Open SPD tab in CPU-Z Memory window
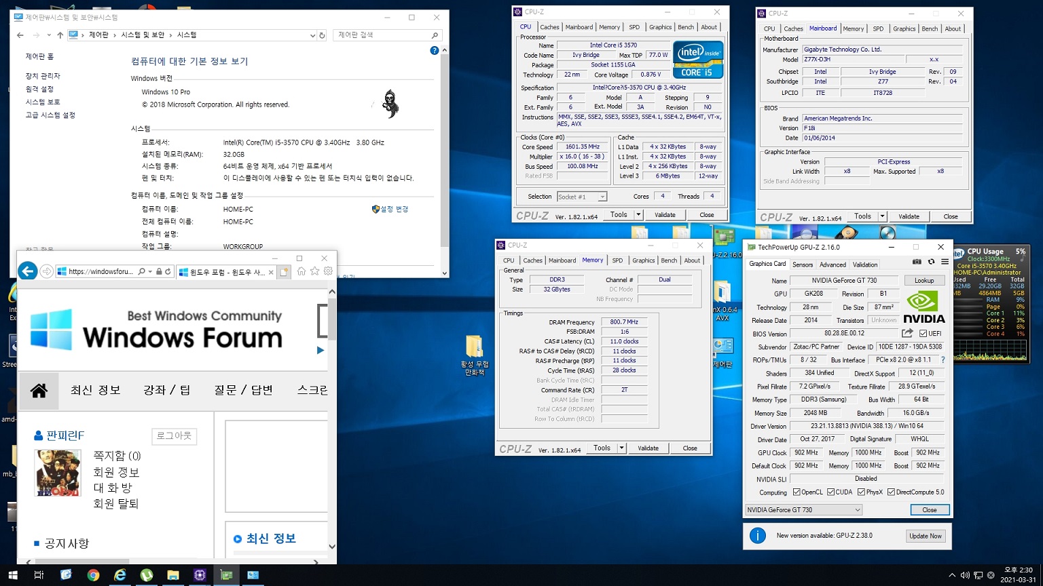 click(617, 260)
